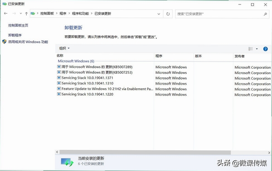Viewport: 272px width, 171px height.
Task: Click icon of Feature Update 21H2 row
Action: coord(59,89)
